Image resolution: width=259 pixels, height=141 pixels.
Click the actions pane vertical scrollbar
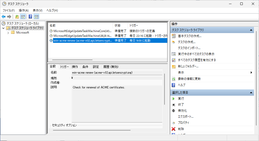point(256,78)
